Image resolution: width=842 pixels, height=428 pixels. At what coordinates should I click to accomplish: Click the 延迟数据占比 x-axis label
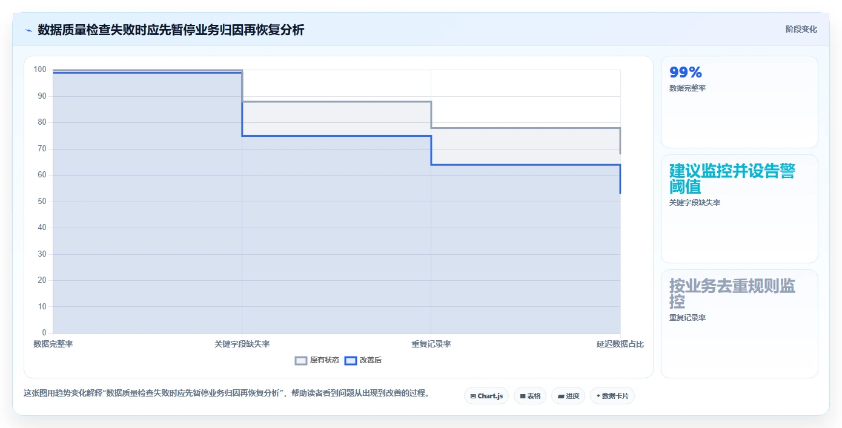(620, 344)
